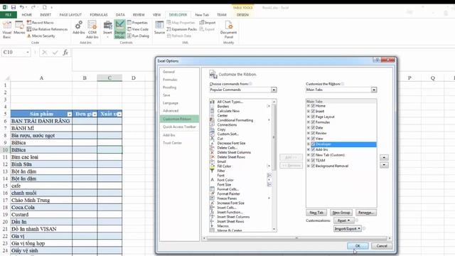Click OK in Excel Options
The width and height of the screenshot is (455, 256).
tap(358, 246)
